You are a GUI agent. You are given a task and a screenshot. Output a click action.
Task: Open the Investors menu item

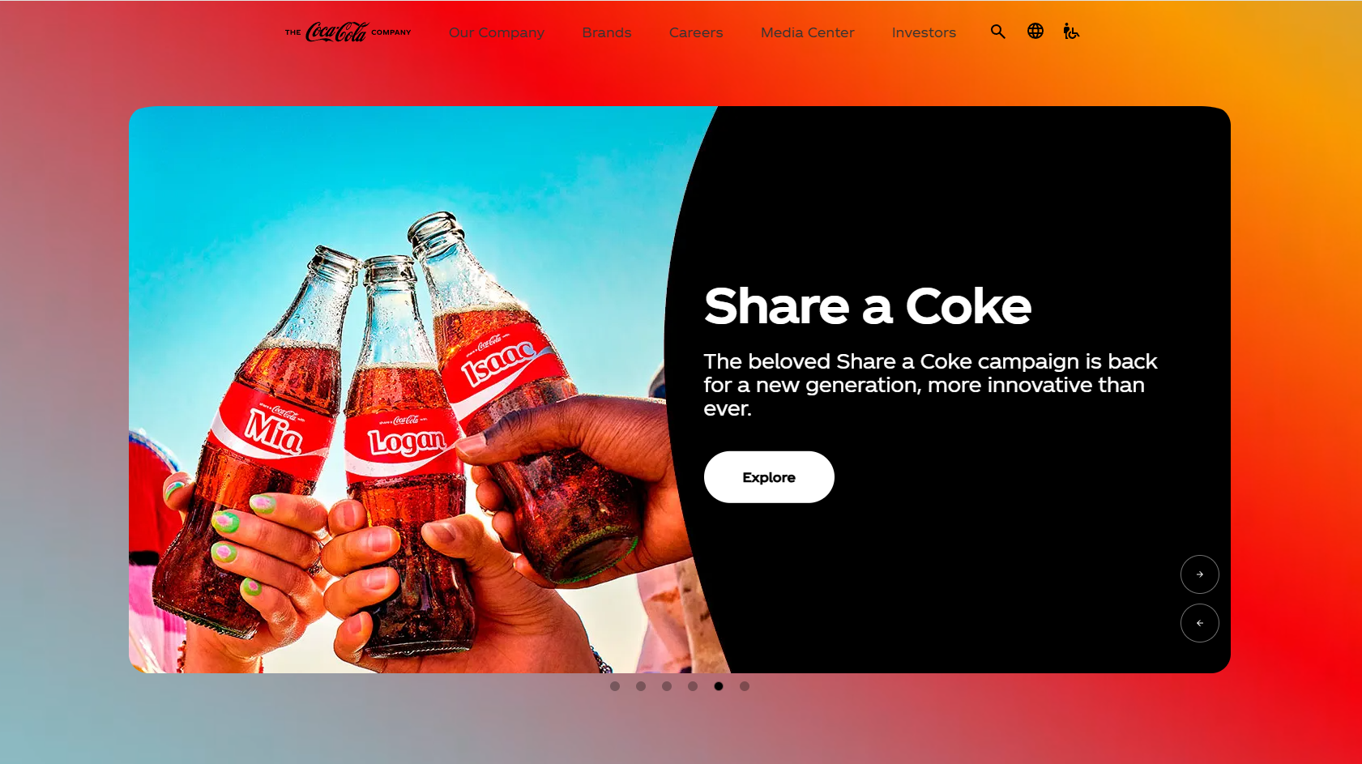(x=924, y=32)
